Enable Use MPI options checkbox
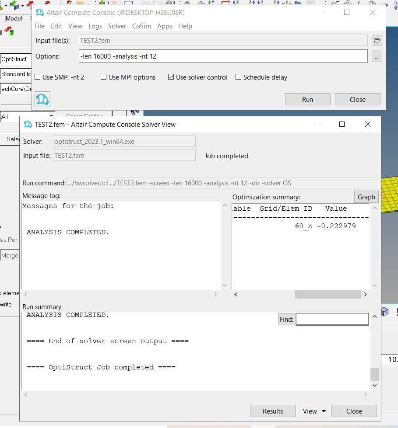The image size is (398, 428). point(103,77)
